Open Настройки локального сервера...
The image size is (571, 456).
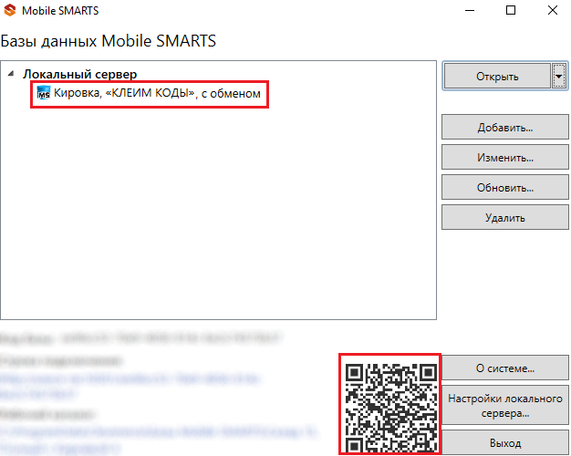[x=505, y=405]
